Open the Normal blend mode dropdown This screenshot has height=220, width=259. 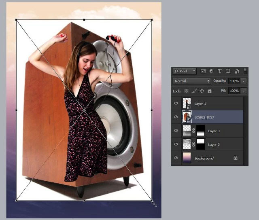(191, 81)
